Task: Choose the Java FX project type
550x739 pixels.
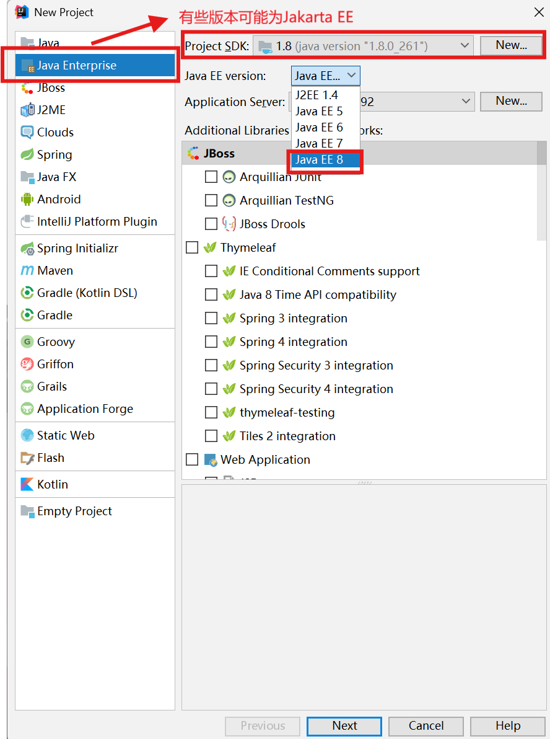Action: point(95,177)
